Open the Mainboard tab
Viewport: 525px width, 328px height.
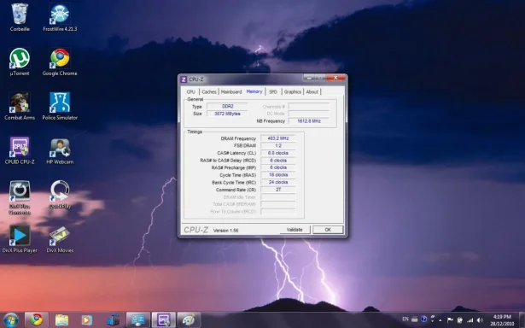pos(231,91)
